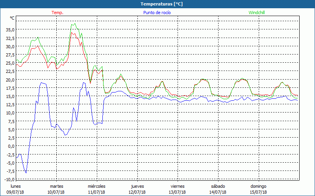315x196 pixels.
Task: Click the '°C' axis unit label
Action: [x=12, y=18]
